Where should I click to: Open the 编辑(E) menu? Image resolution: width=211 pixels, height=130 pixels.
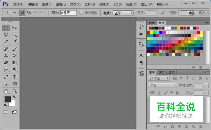33,5
